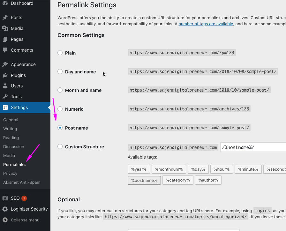Click the custom structure text field
Viewport: 286px width, 231px height.
[x=252, y=147]
